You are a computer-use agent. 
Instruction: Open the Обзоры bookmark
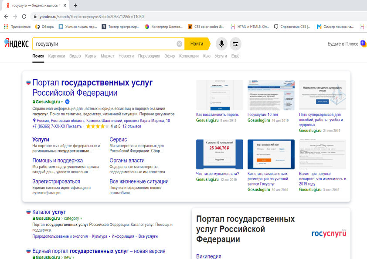(45, 27)
